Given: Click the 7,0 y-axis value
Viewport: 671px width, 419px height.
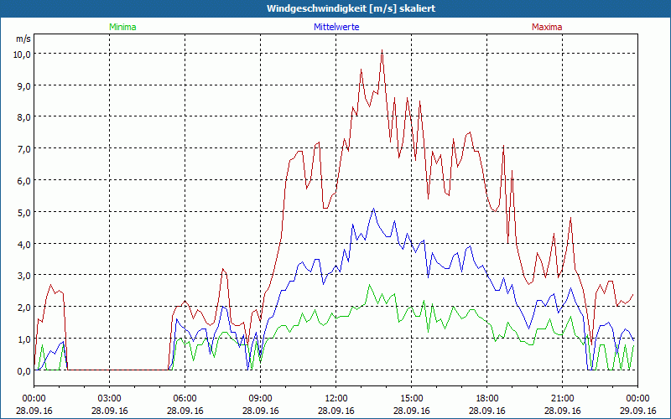Looking at the screenshot, I should tap(24, 149).
